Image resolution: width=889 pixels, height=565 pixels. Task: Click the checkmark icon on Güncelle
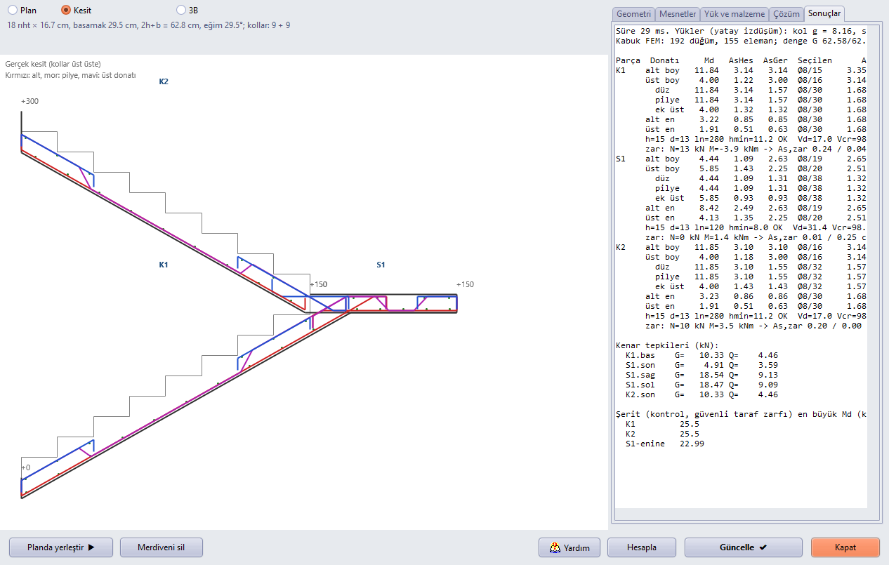coord(763,547)
